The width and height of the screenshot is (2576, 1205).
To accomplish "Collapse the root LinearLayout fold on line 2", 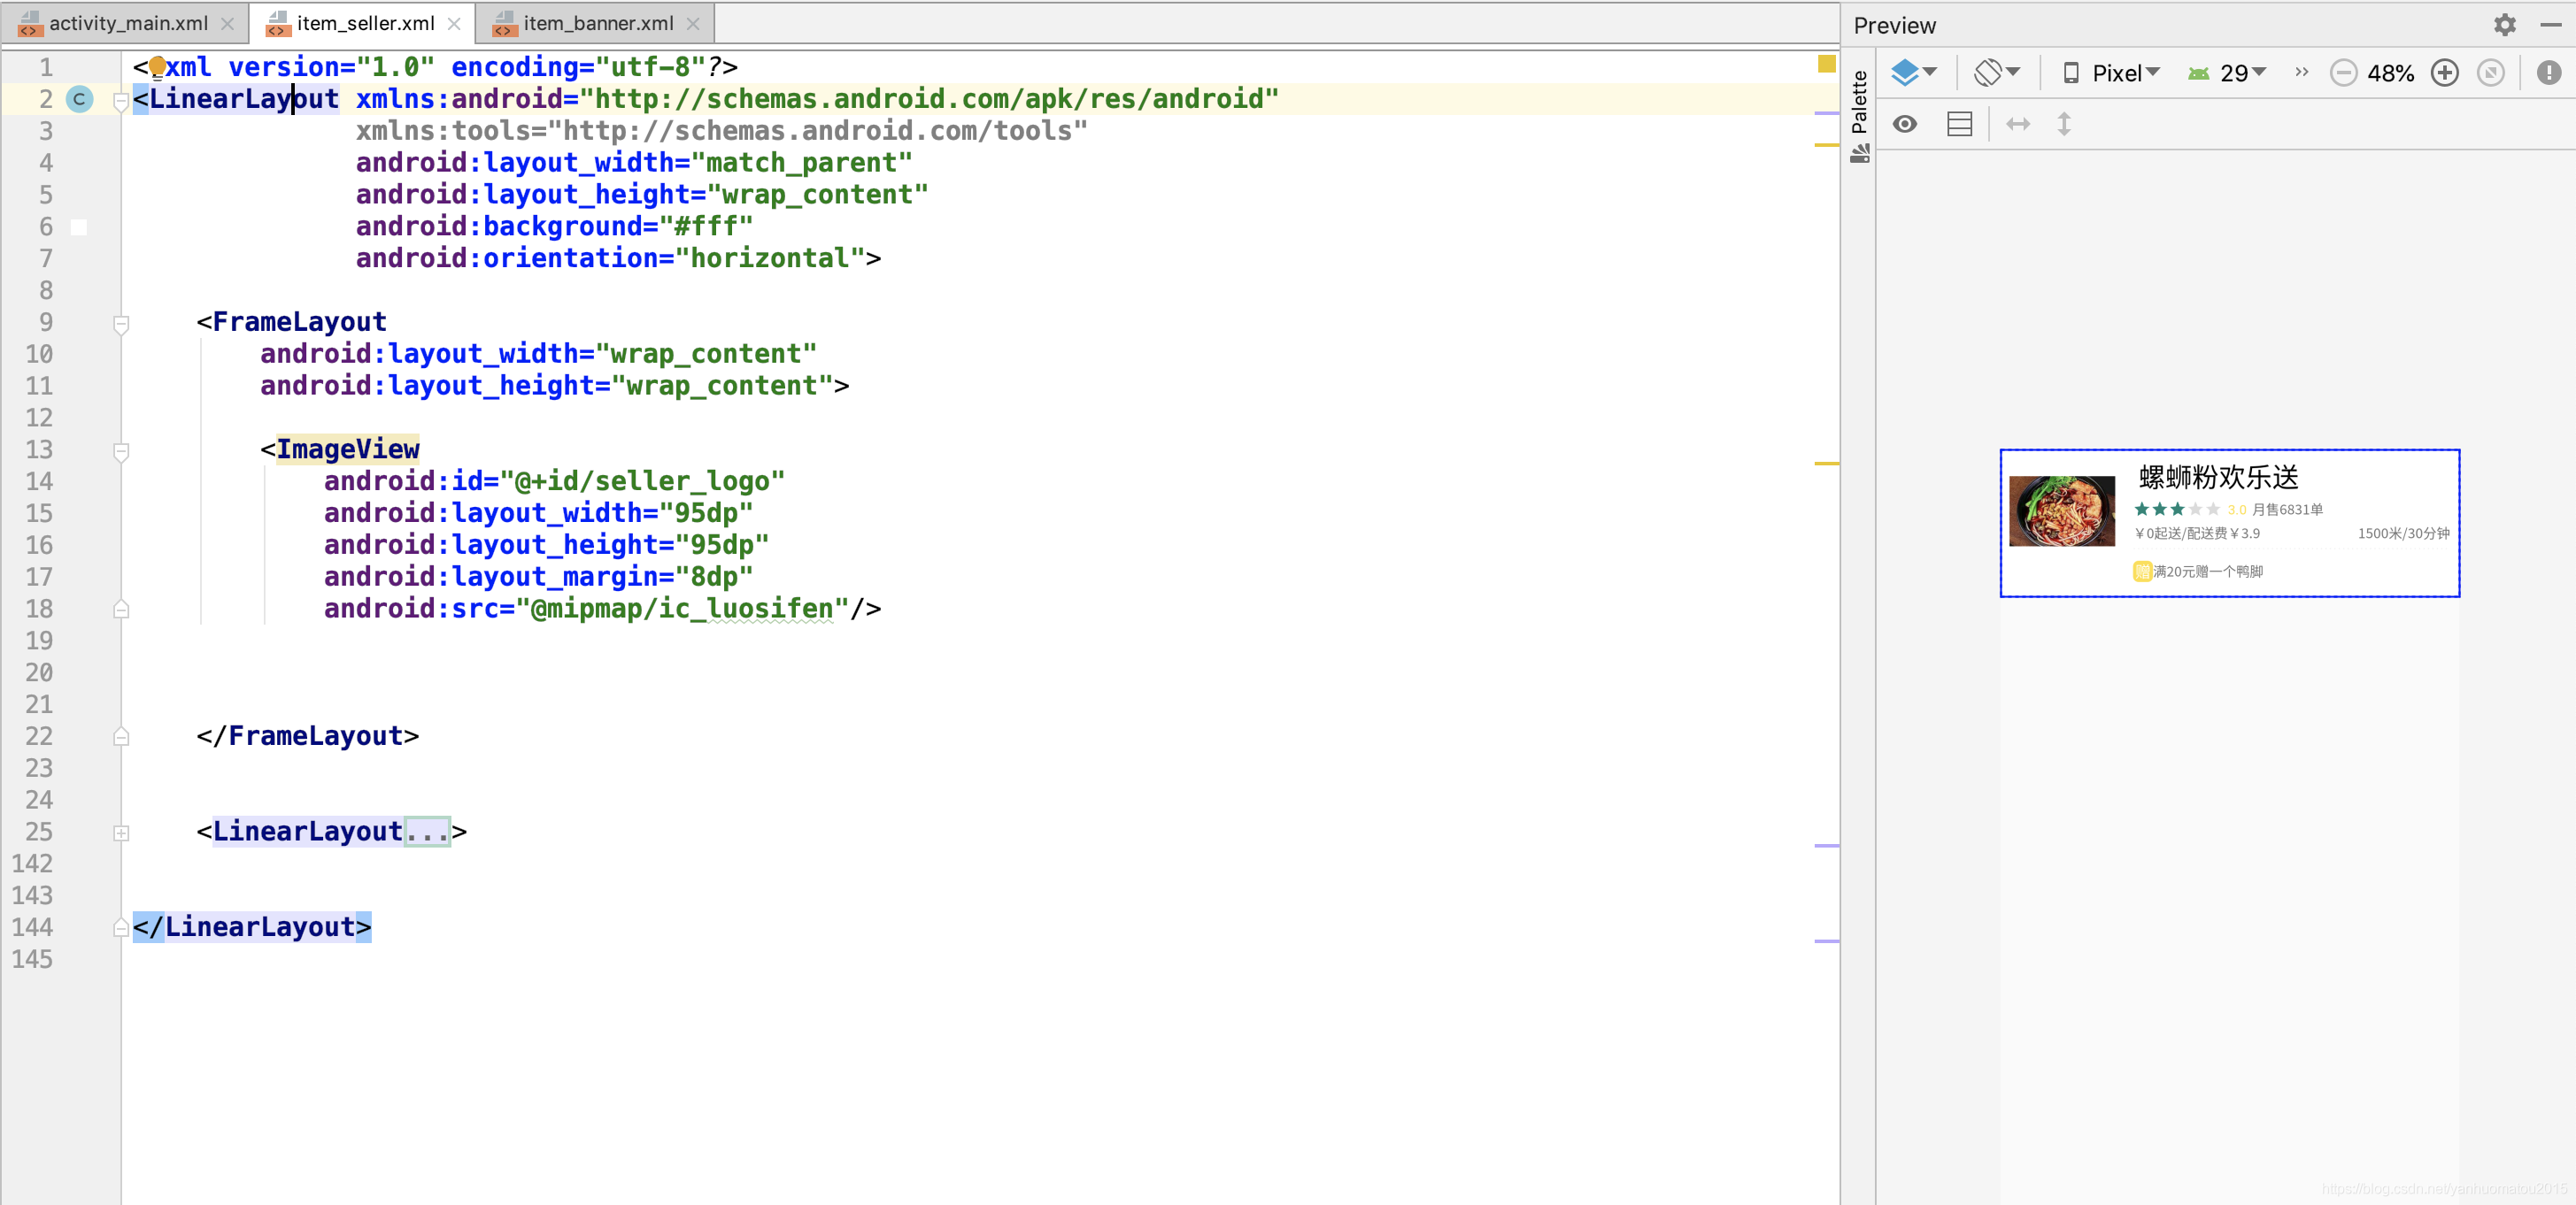I will coord(121,100).
